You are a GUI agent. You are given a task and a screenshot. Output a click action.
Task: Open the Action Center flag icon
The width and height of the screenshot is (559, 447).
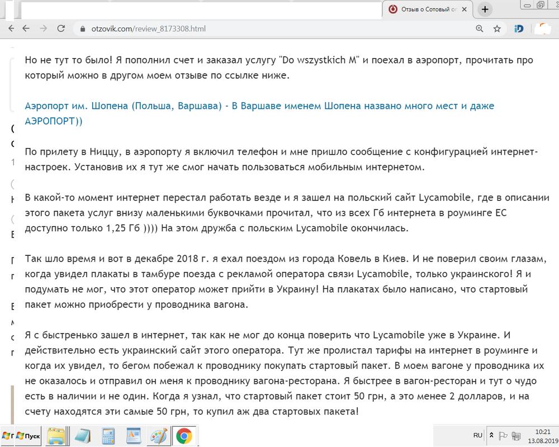[503, 435]
